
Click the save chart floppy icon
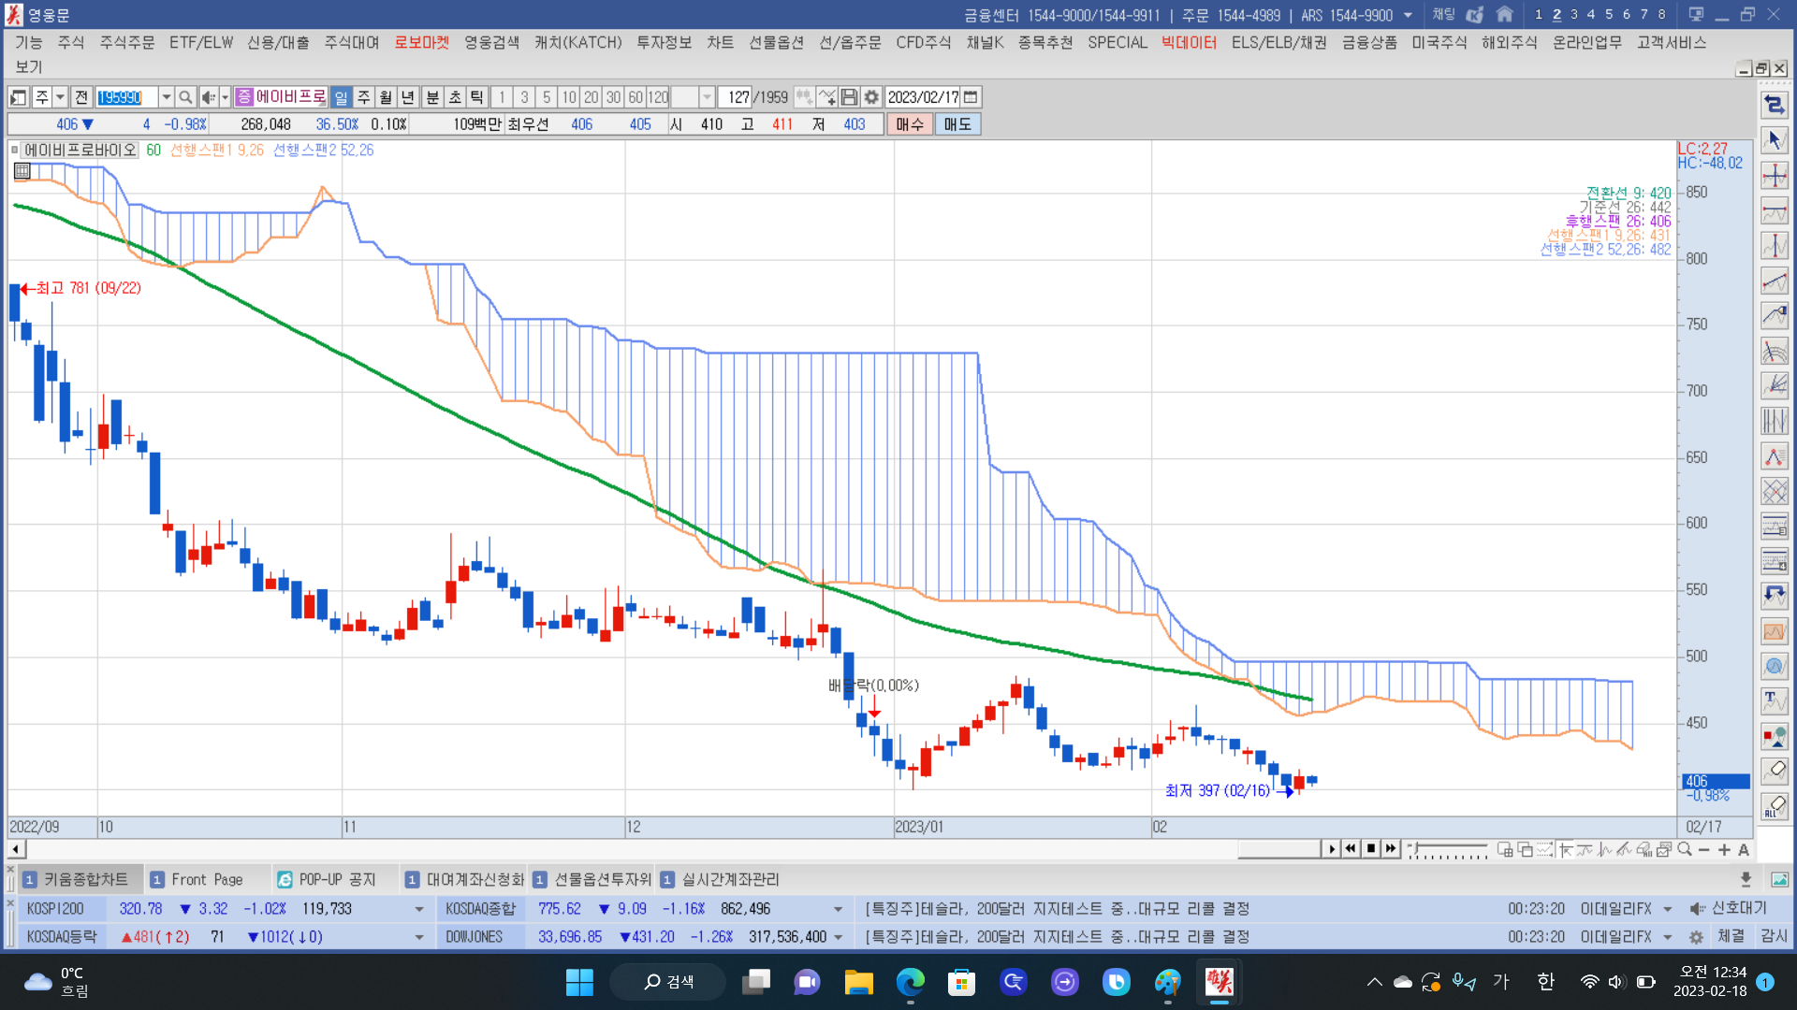tap(849, 97)
